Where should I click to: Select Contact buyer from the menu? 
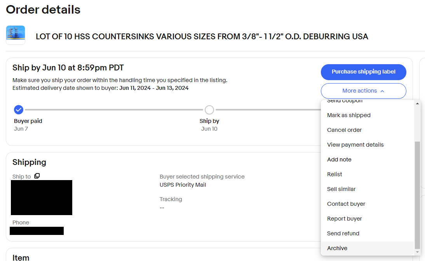tap(346, 204)
